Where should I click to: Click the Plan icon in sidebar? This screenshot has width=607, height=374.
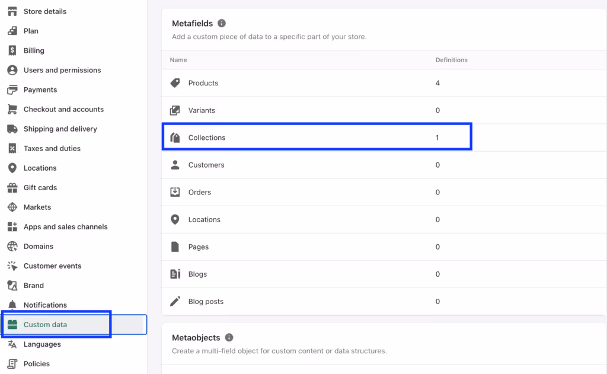point(12,31)
